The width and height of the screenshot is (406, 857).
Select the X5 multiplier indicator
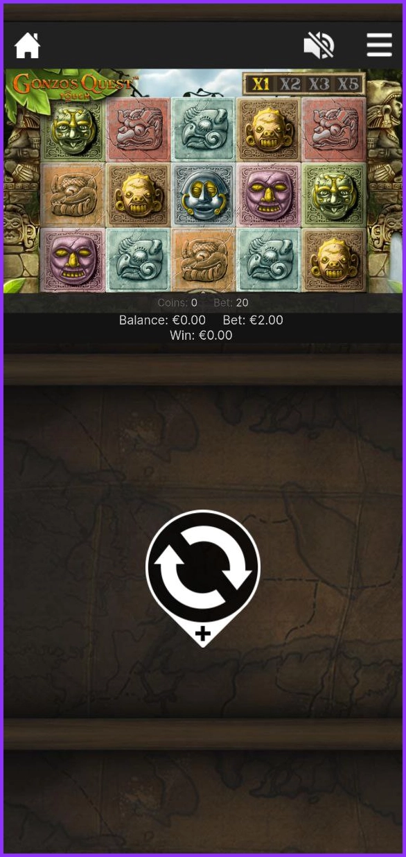(x=348, y=84)
